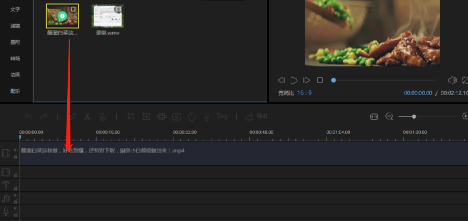The image size is (468, 221).
Task: Zoom out the timeline with minus magnifier
Action: point(389,116)
